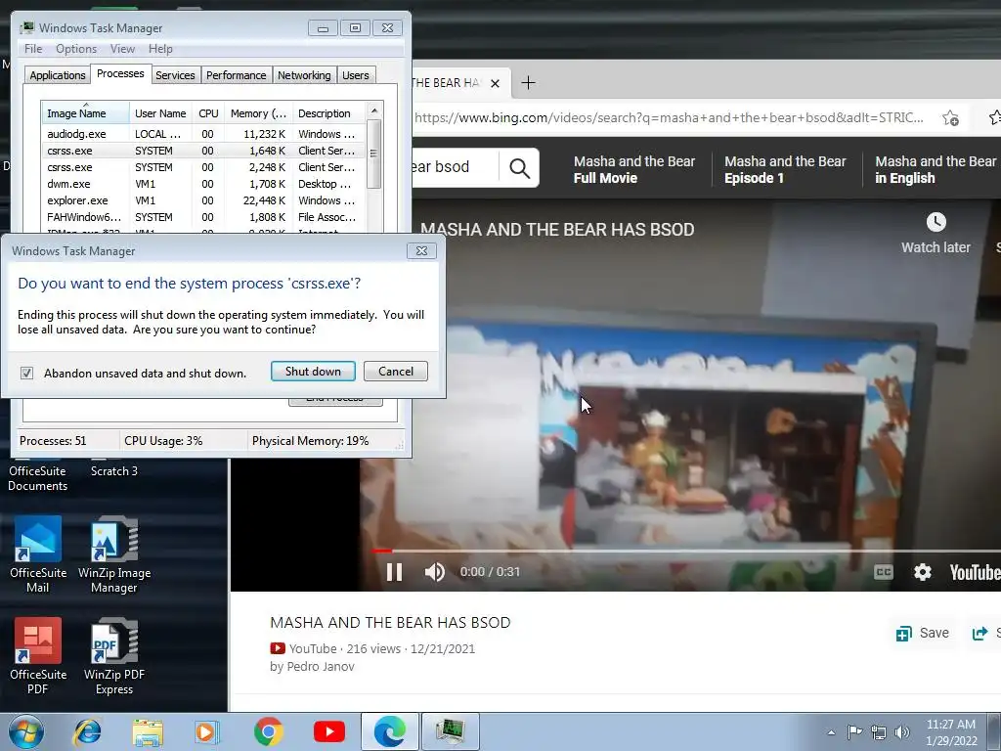
Task: Click the browser address bar URL
Action: click(x=669, y=117)
